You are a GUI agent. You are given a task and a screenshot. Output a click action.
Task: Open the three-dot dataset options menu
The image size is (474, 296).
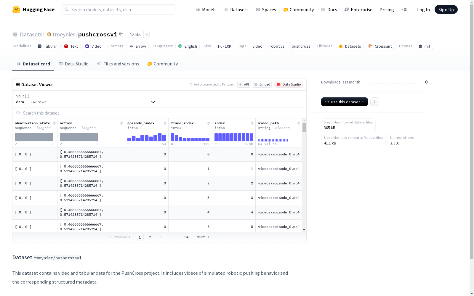pyautogui.click(x=375, y=102)
